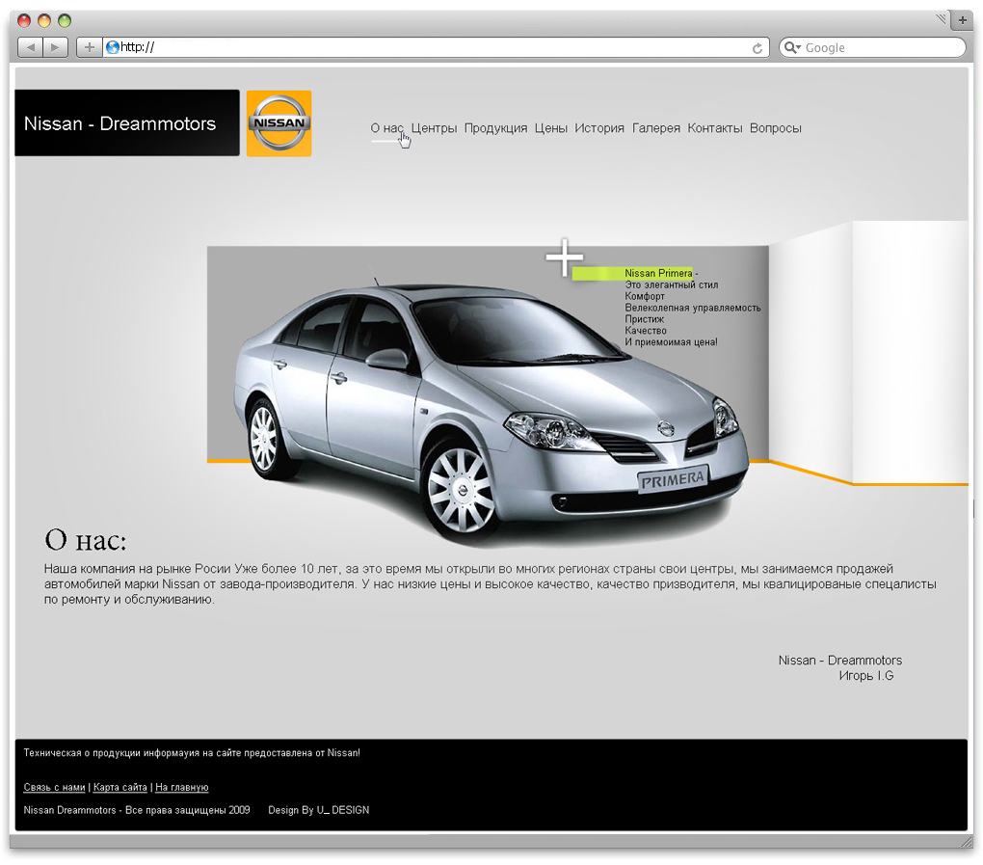Go to the Центры menu item
Image resolution: width=983 pixels, height=865 pixels.
click(x=434, y=128)
